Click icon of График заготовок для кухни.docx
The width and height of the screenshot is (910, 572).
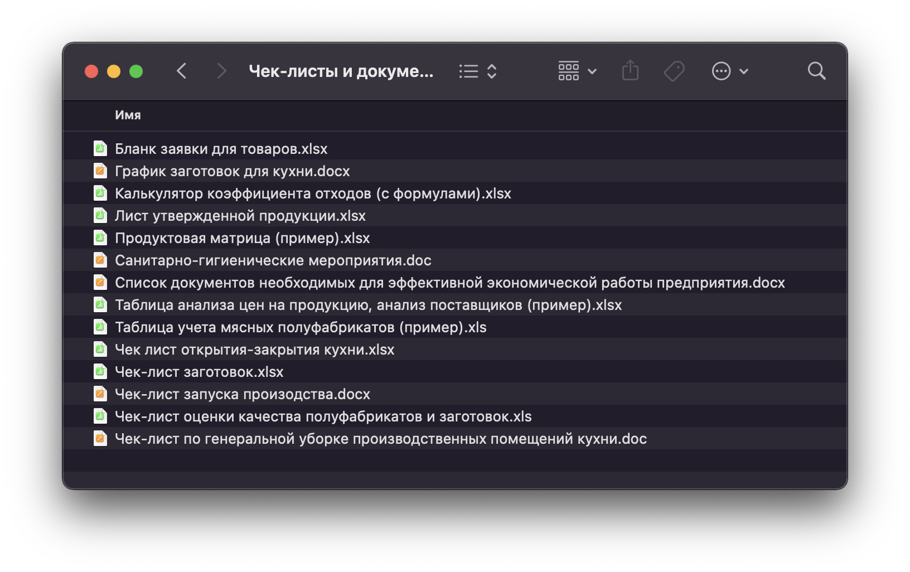[x=100, y=171]
